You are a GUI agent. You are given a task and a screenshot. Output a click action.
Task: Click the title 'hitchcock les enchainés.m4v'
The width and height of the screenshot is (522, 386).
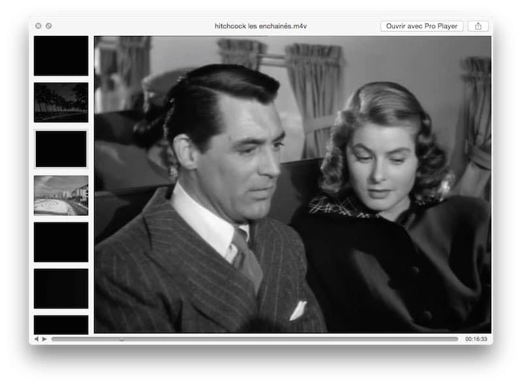pos(260,26)
